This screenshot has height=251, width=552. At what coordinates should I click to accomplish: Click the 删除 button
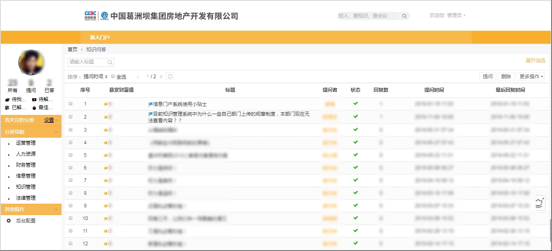[x=506, y=77]
